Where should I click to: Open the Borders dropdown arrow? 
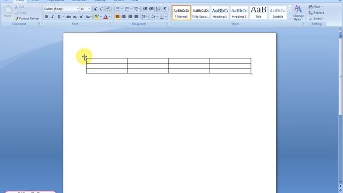coord(166,17)
